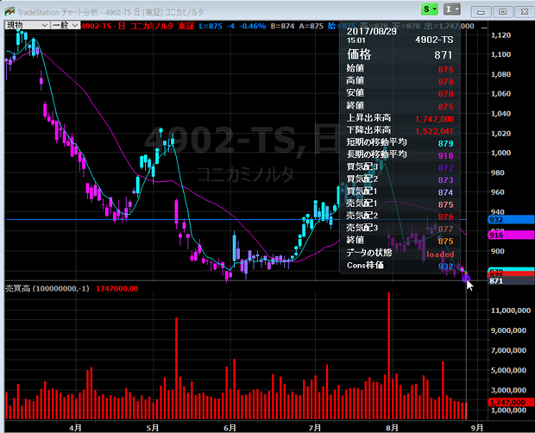Click the 高値 878 high row

400,81
